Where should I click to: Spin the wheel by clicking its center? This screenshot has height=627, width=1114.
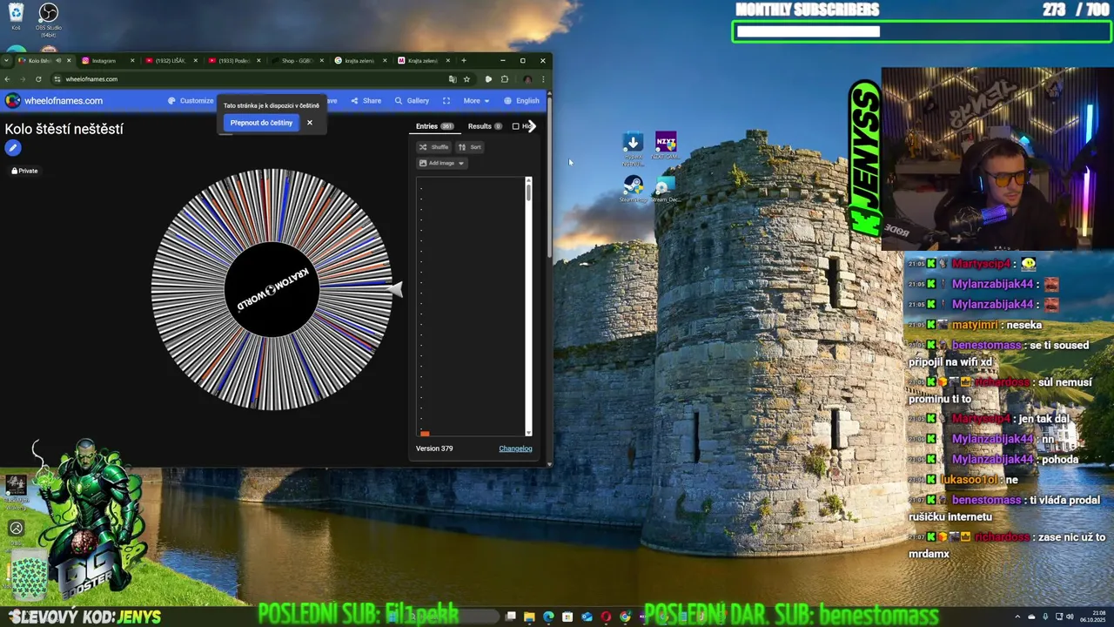272,289
